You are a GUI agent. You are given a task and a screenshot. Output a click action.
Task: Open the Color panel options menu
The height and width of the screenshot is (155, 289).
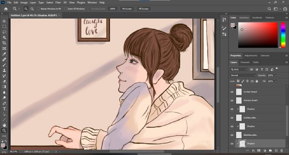point(286,18)
